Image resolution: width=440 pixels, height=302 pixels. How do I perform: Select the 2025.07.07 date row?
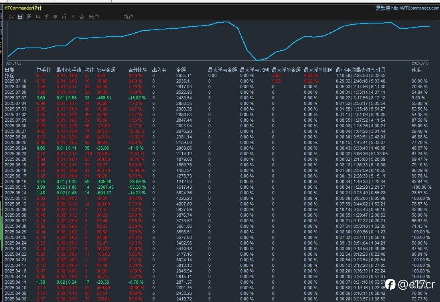(x=16, y=98)
